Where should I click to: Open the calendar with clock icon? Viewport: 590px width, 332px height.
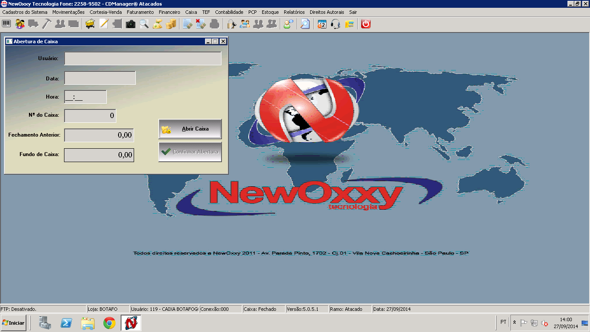coord(322,24)
